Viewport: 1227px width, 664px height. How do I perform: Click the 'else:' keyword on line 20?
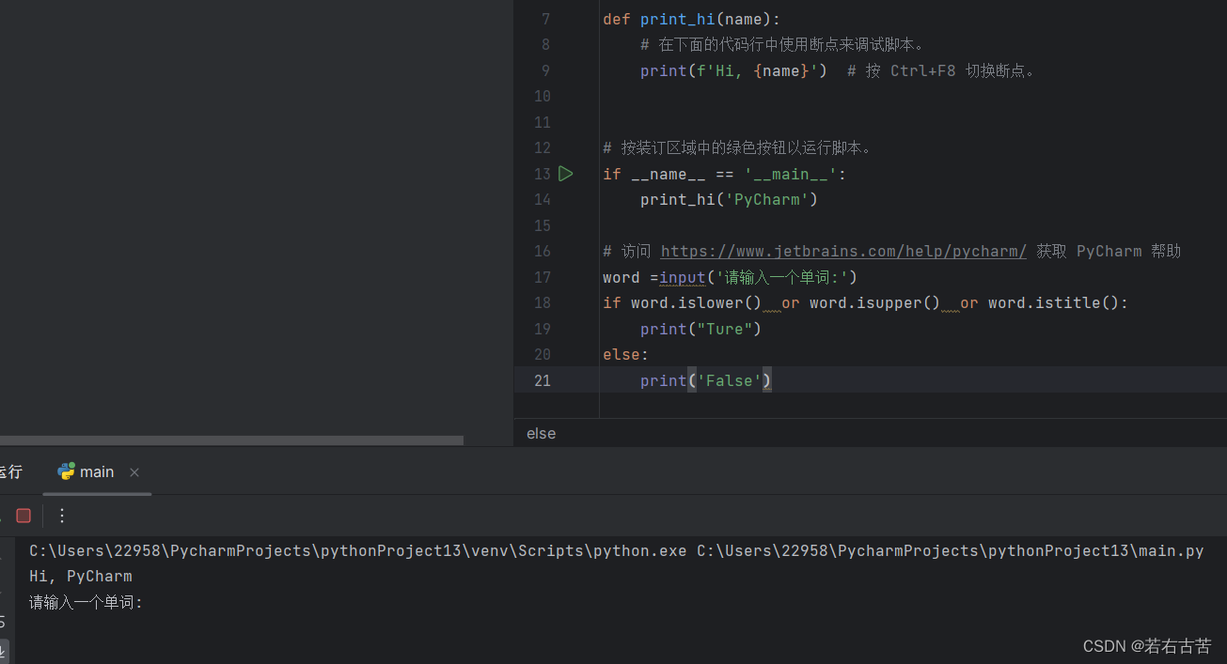(626, 355)
